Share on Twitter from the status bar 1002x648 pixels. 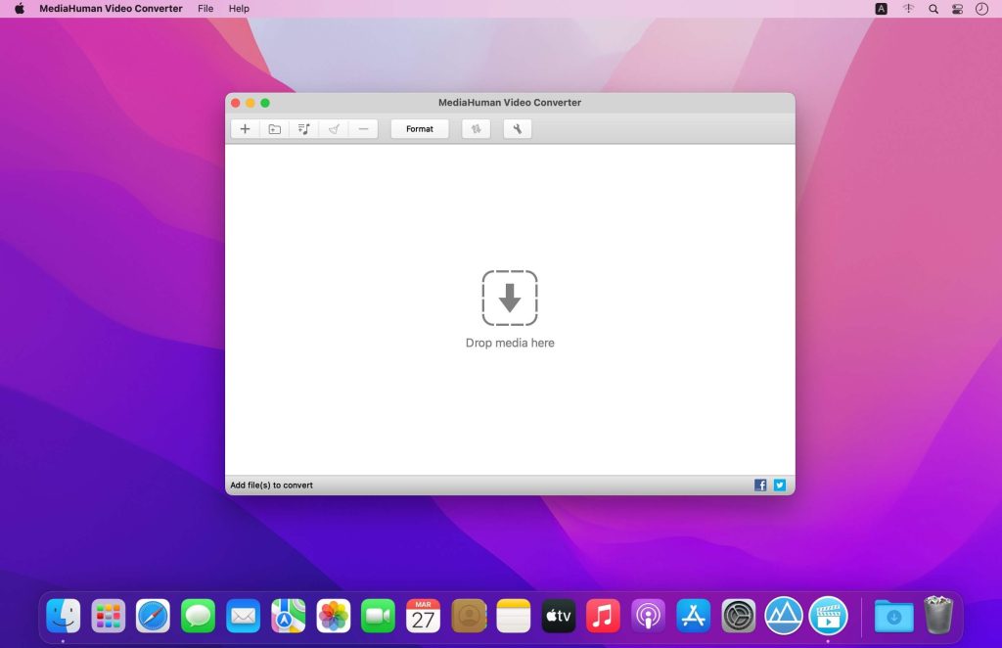[779, 485]
